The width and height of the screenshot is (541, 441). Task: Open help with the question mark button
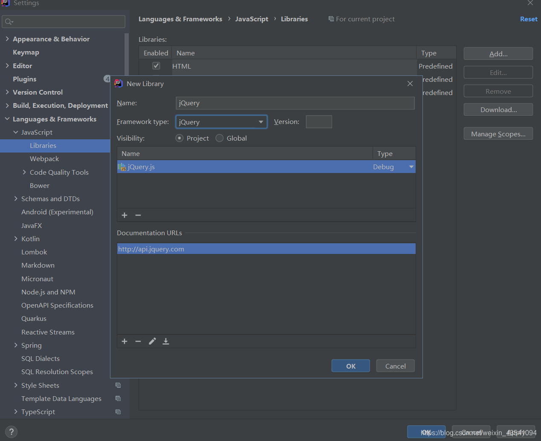pos(12,432)
